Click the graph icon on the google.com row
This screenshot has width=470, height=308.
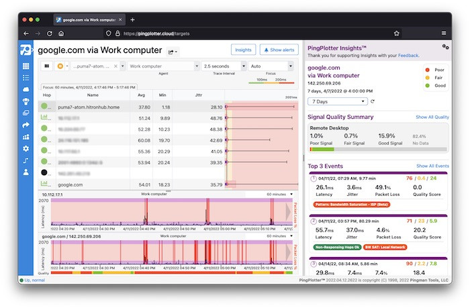(x=46, y=183)
